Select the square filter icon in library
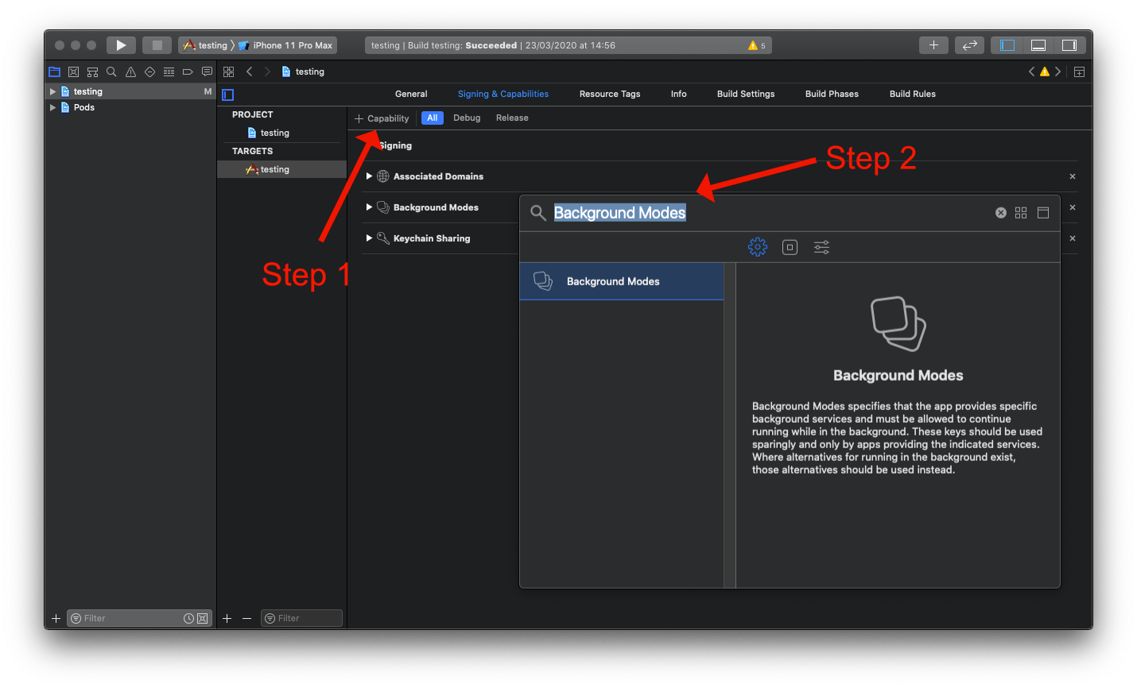Viewport: 1137px width, 688px height. pyautogui.click(x=790, y=247)
